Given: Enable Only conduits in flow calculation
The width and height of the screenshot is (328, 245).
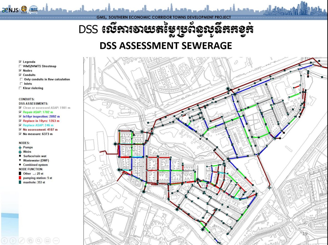Looking at the screenshot, I should click(x=21, y=79).
